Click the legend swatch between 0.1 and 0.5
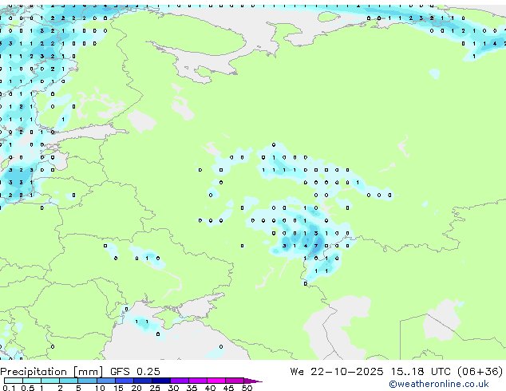The height and width of the screenshot is (391, 506). (14, 381)
